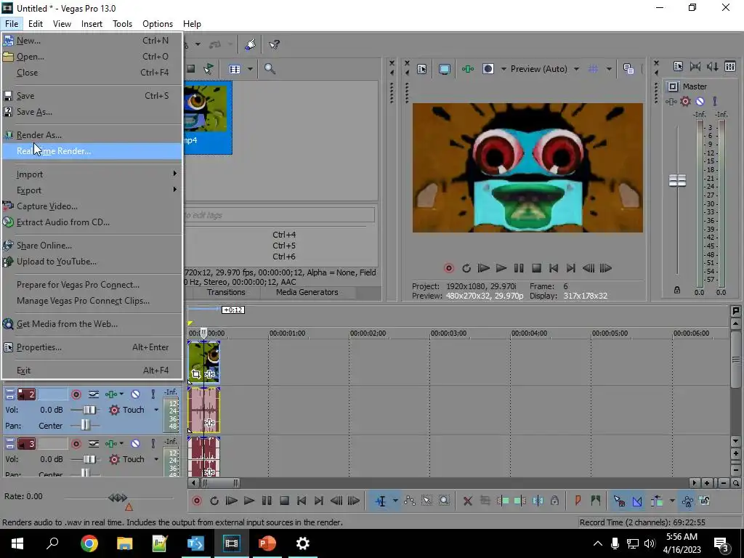Viewport: 744px width, 558px height.
Task: Open the Video Preview project properties icon
Action: pyautogui.click(x=421, y=69)
